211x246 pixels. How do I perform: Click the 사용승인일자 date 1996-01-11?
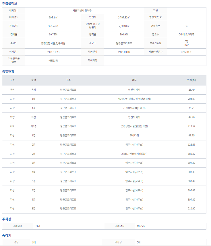tap(187, 52)
